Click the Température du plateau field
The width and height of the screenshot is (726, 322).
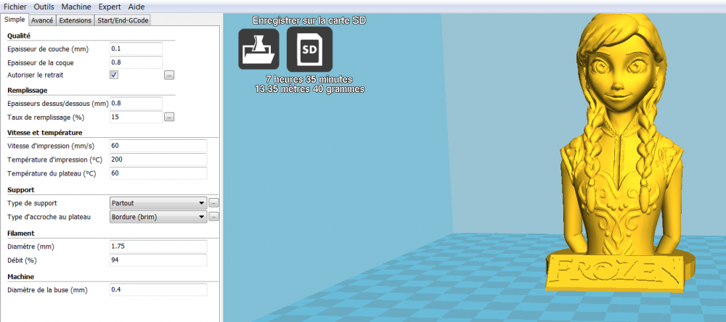[x=158, y=173]
